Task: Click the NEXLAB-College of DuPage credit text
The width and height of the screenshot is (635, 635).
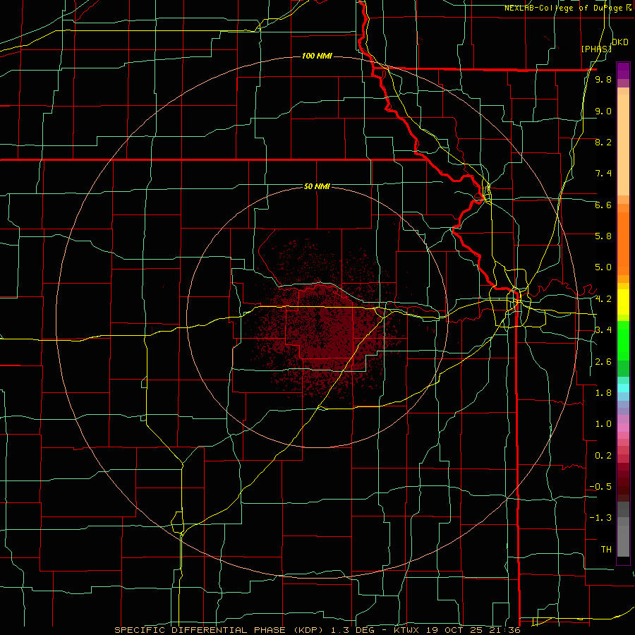Action: (568, 8)
